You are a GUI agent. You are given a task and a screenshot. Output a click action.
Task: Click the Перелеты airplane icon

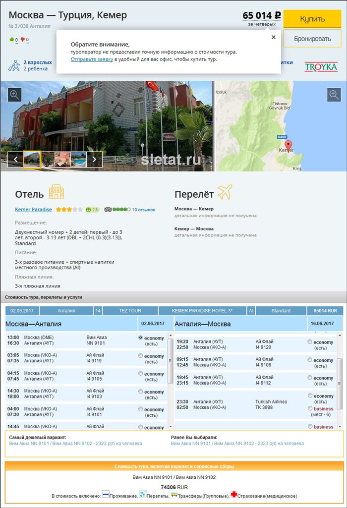tap(143, 494)
